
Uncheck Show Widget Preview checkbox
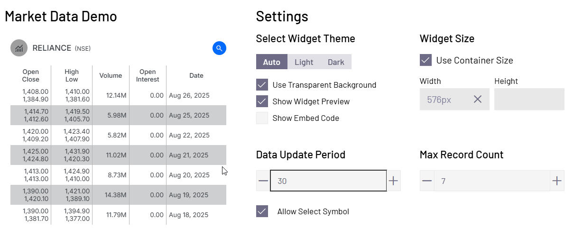[x=262, y=101]
